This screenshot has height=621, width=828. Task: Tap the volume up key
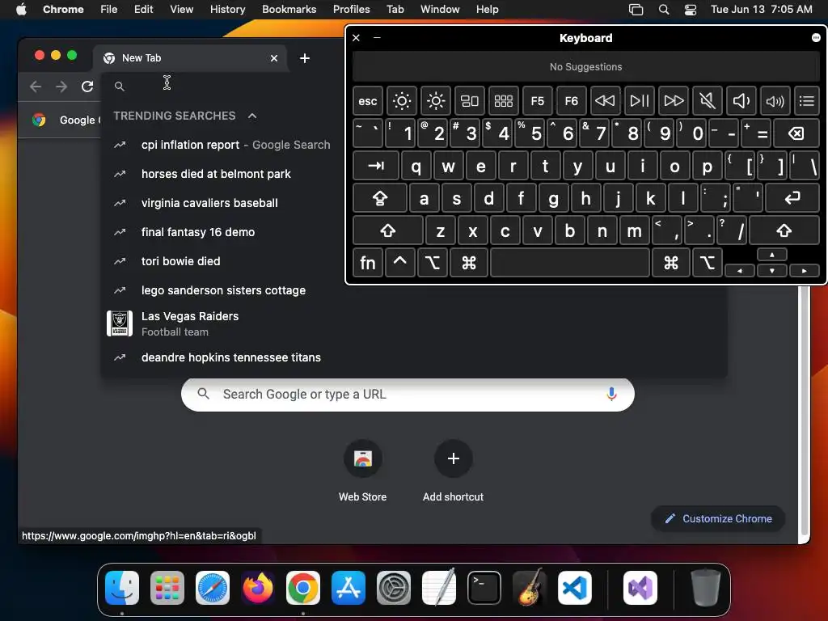pos(775,101)
